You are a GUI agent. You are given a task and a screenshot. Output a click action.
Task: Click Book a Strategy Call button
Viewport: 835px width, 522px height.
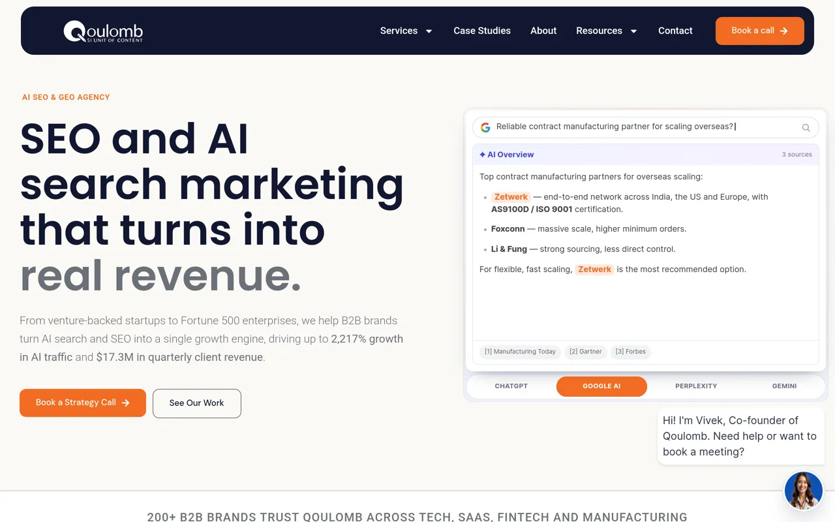tap(83, 403)
